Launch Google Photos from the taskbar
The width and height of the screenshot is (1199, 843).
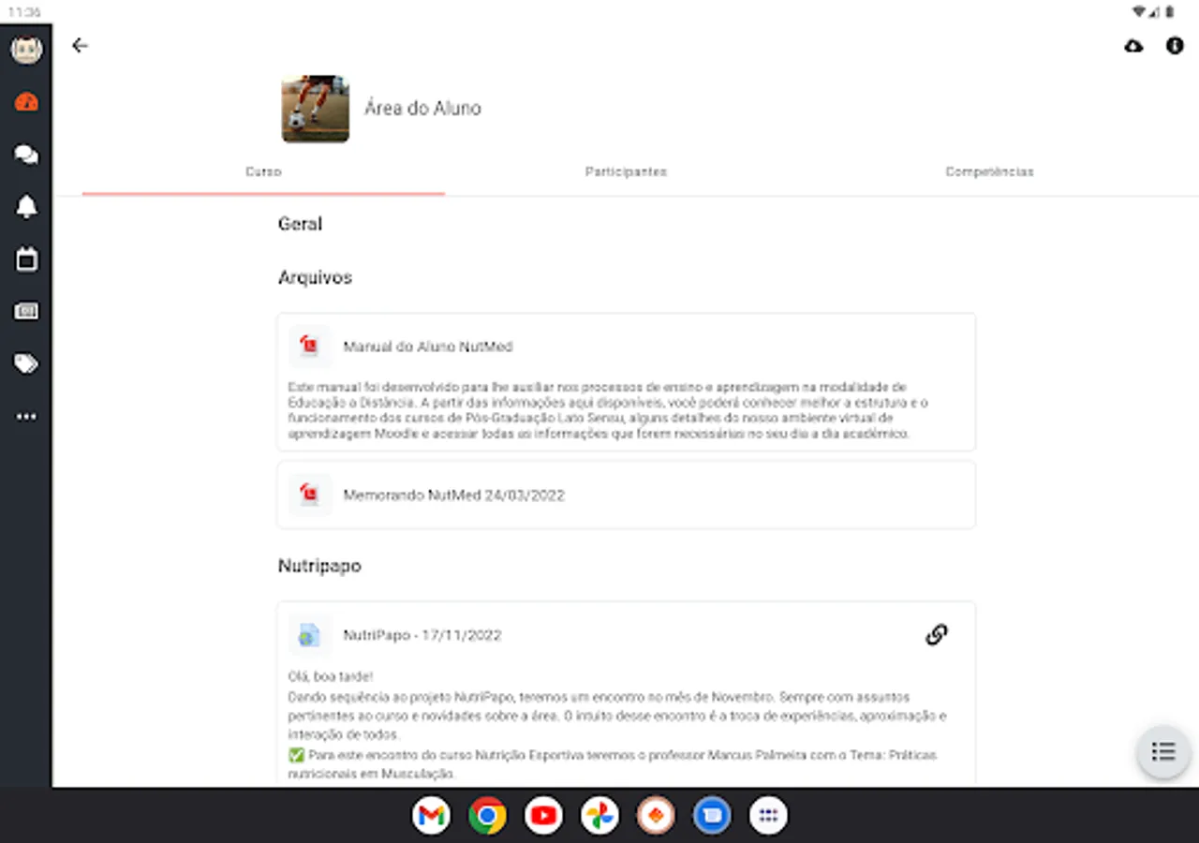point(599,817)
